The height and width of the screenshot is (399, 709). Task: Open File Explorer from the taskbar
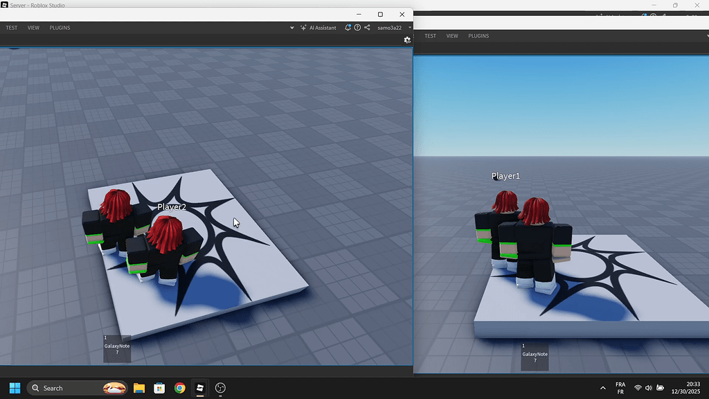tap(140, 388)
